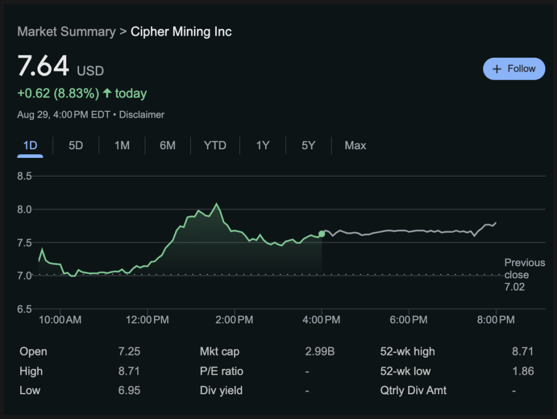Viewport: 557px width, 419px height.
Task: Click the Previous close 7.02 label
Action: coord(524,274)
